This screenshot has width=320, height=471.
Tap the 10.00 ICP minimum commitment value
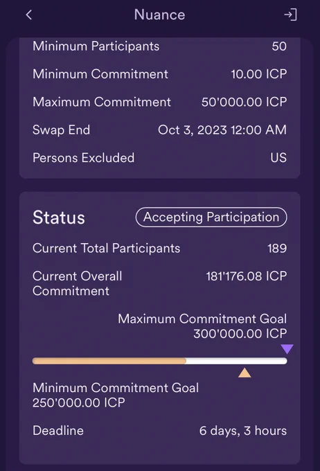pos(259,74)
